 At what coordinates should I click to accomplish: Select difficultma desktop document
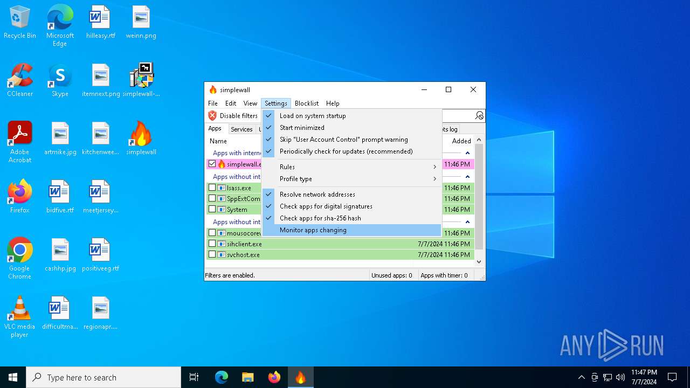point(60,314)
